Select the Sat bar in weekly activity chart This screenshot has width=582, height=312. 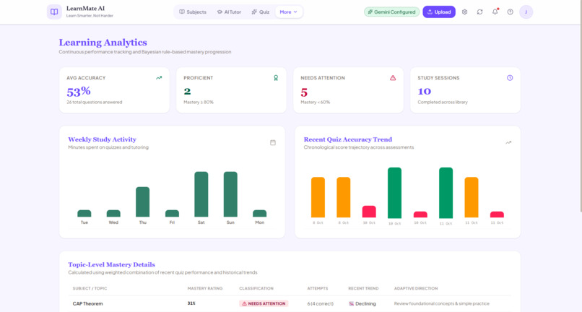(x=201, y=194)
